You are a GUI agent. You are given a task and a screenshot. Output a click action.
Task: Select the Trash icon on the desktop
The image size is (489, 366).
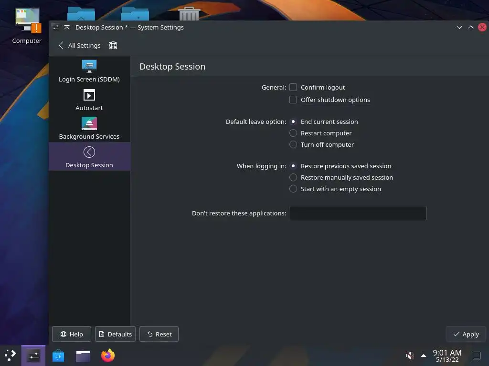click(189, 13)
